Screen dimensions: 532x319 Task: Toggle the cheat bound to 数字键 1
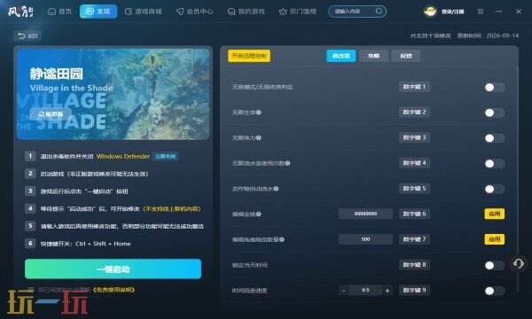pos(495,88)
